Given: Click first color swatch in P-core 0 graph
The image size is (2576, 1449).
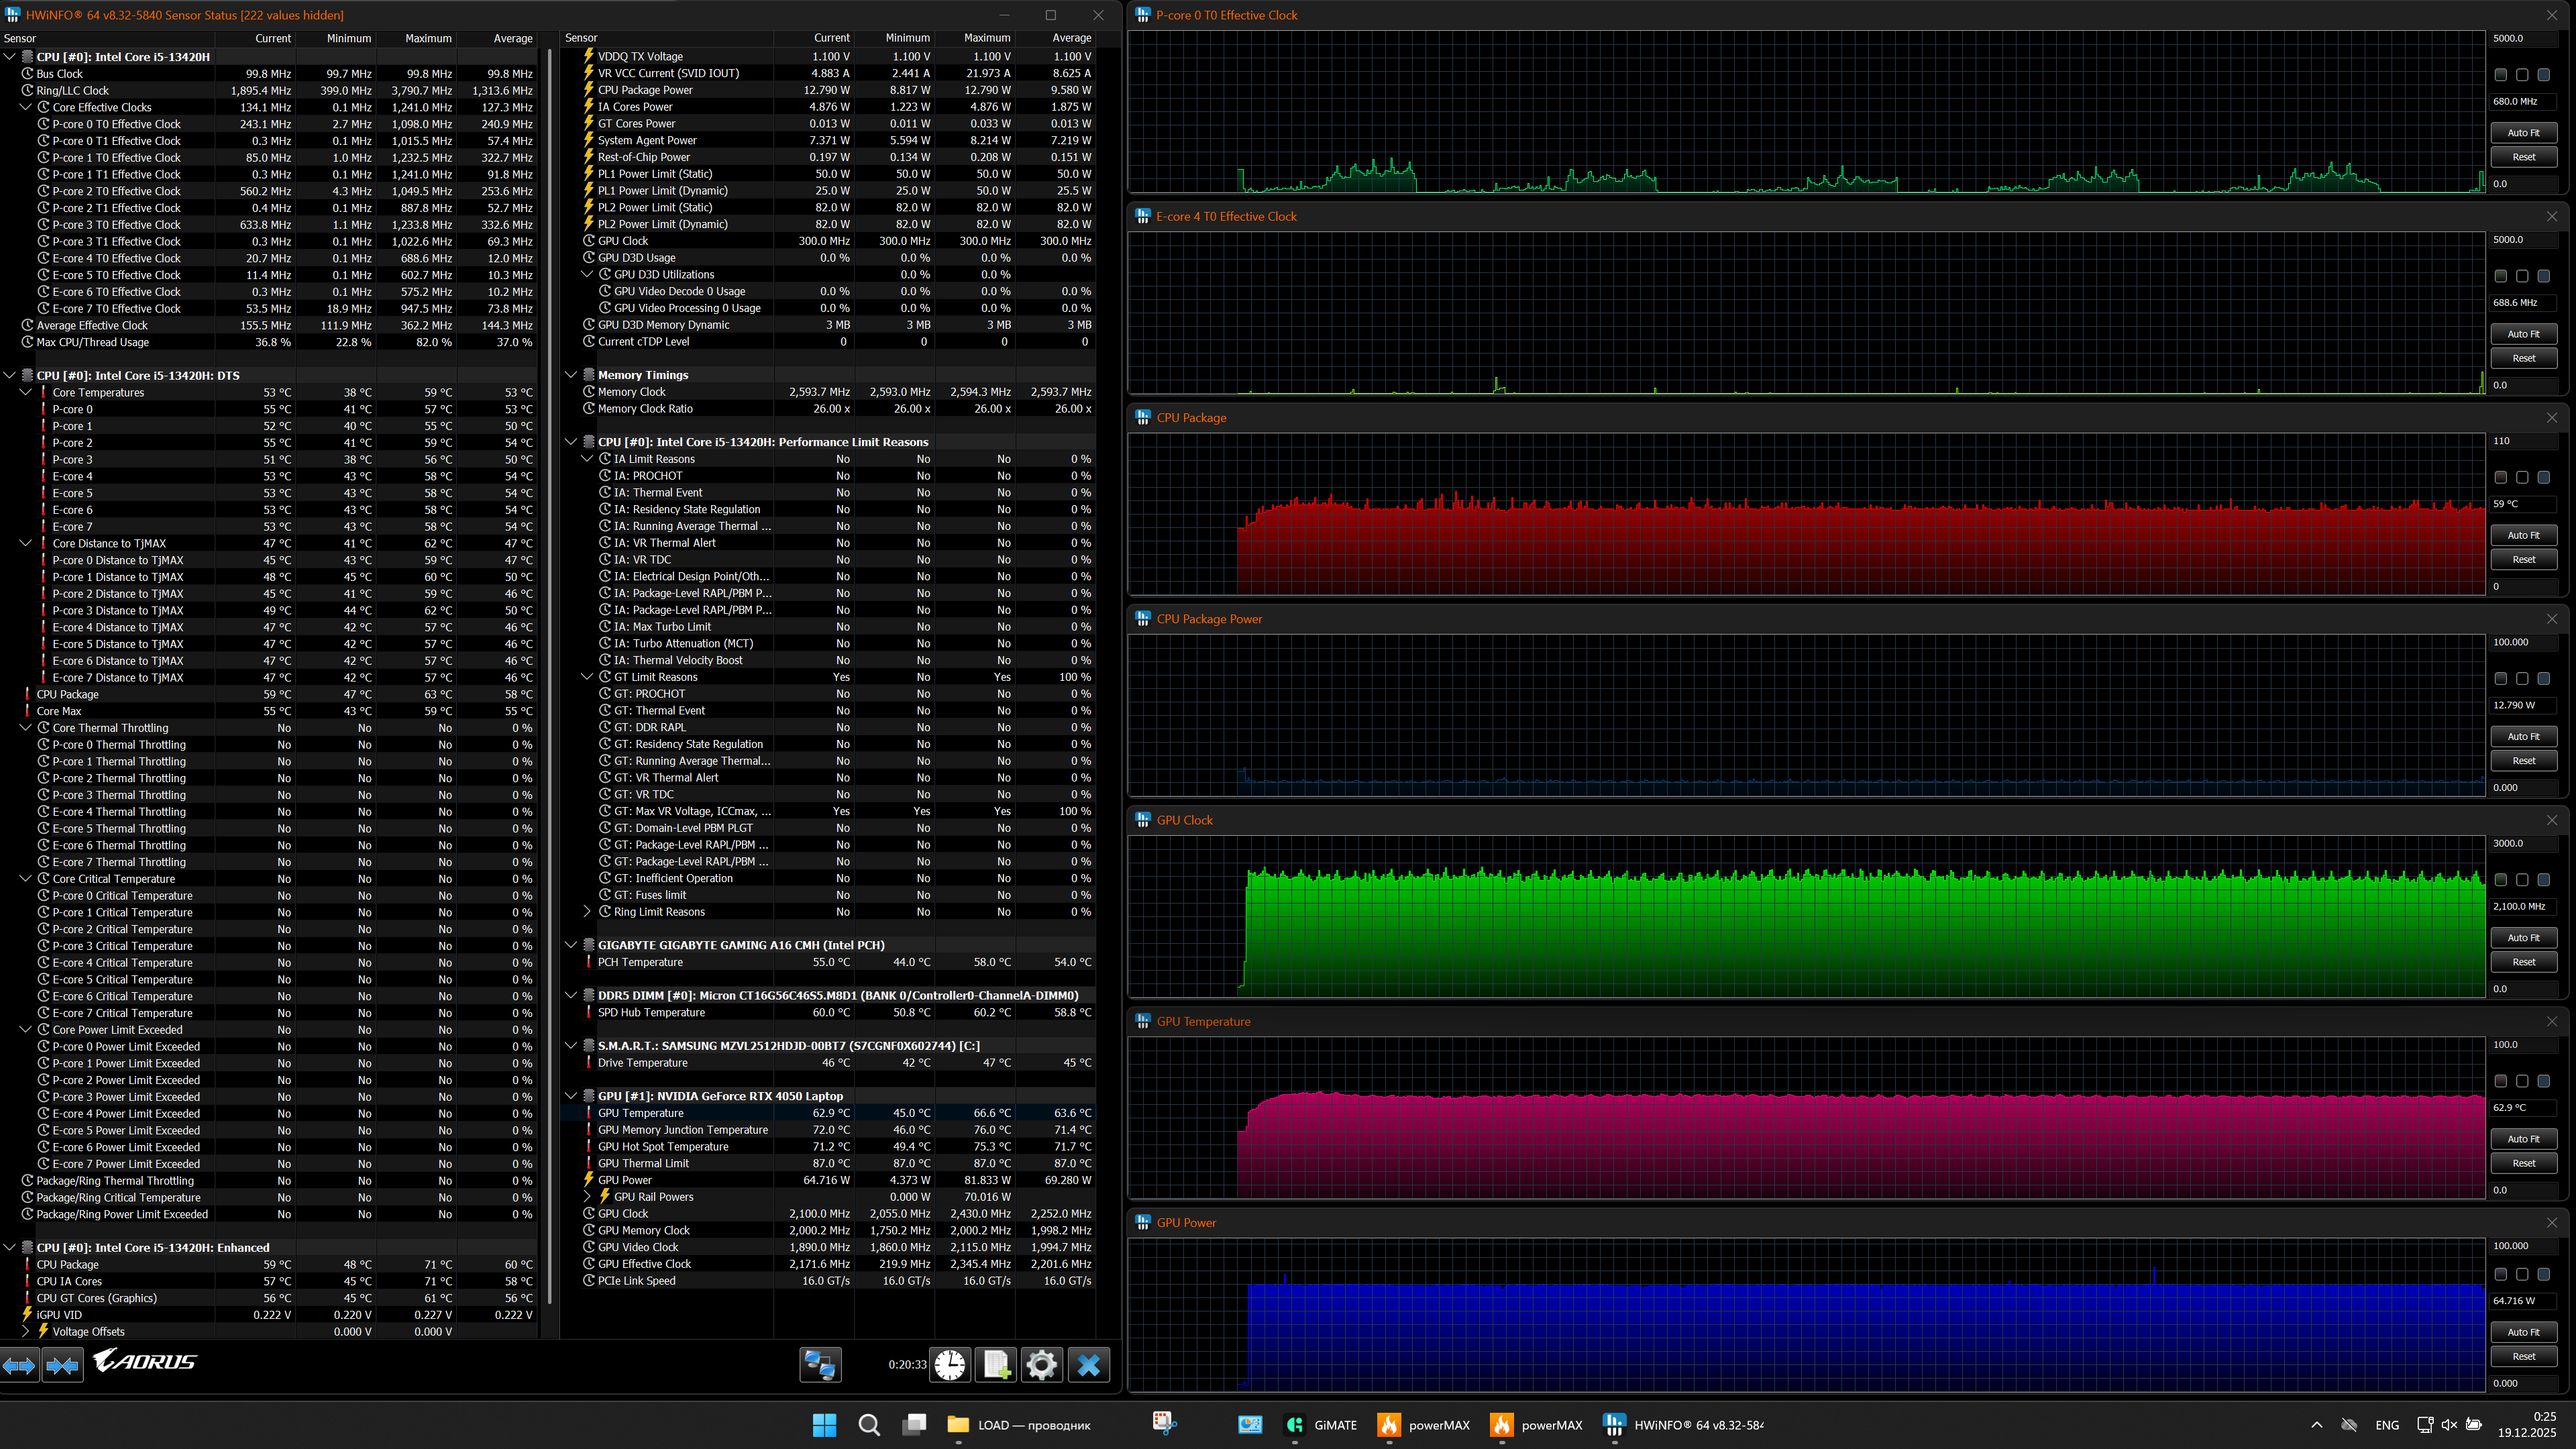Looking at the screenshot, I should click(x=2500, y=75).
